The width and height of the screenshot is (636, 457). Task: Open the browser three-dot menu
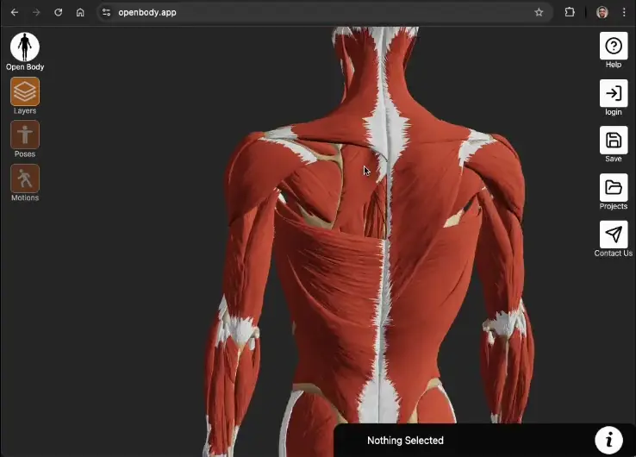point(624,13)
